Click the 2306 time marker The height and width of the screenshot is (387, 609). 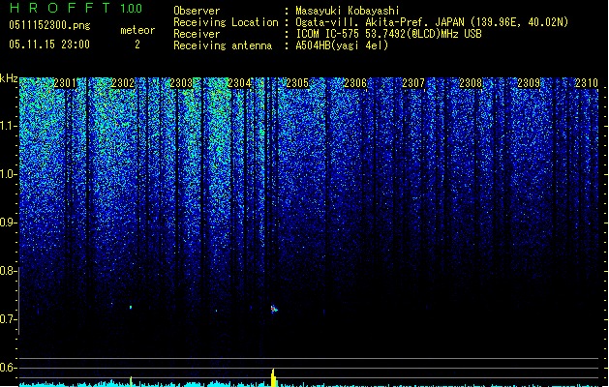coord(355,83)
